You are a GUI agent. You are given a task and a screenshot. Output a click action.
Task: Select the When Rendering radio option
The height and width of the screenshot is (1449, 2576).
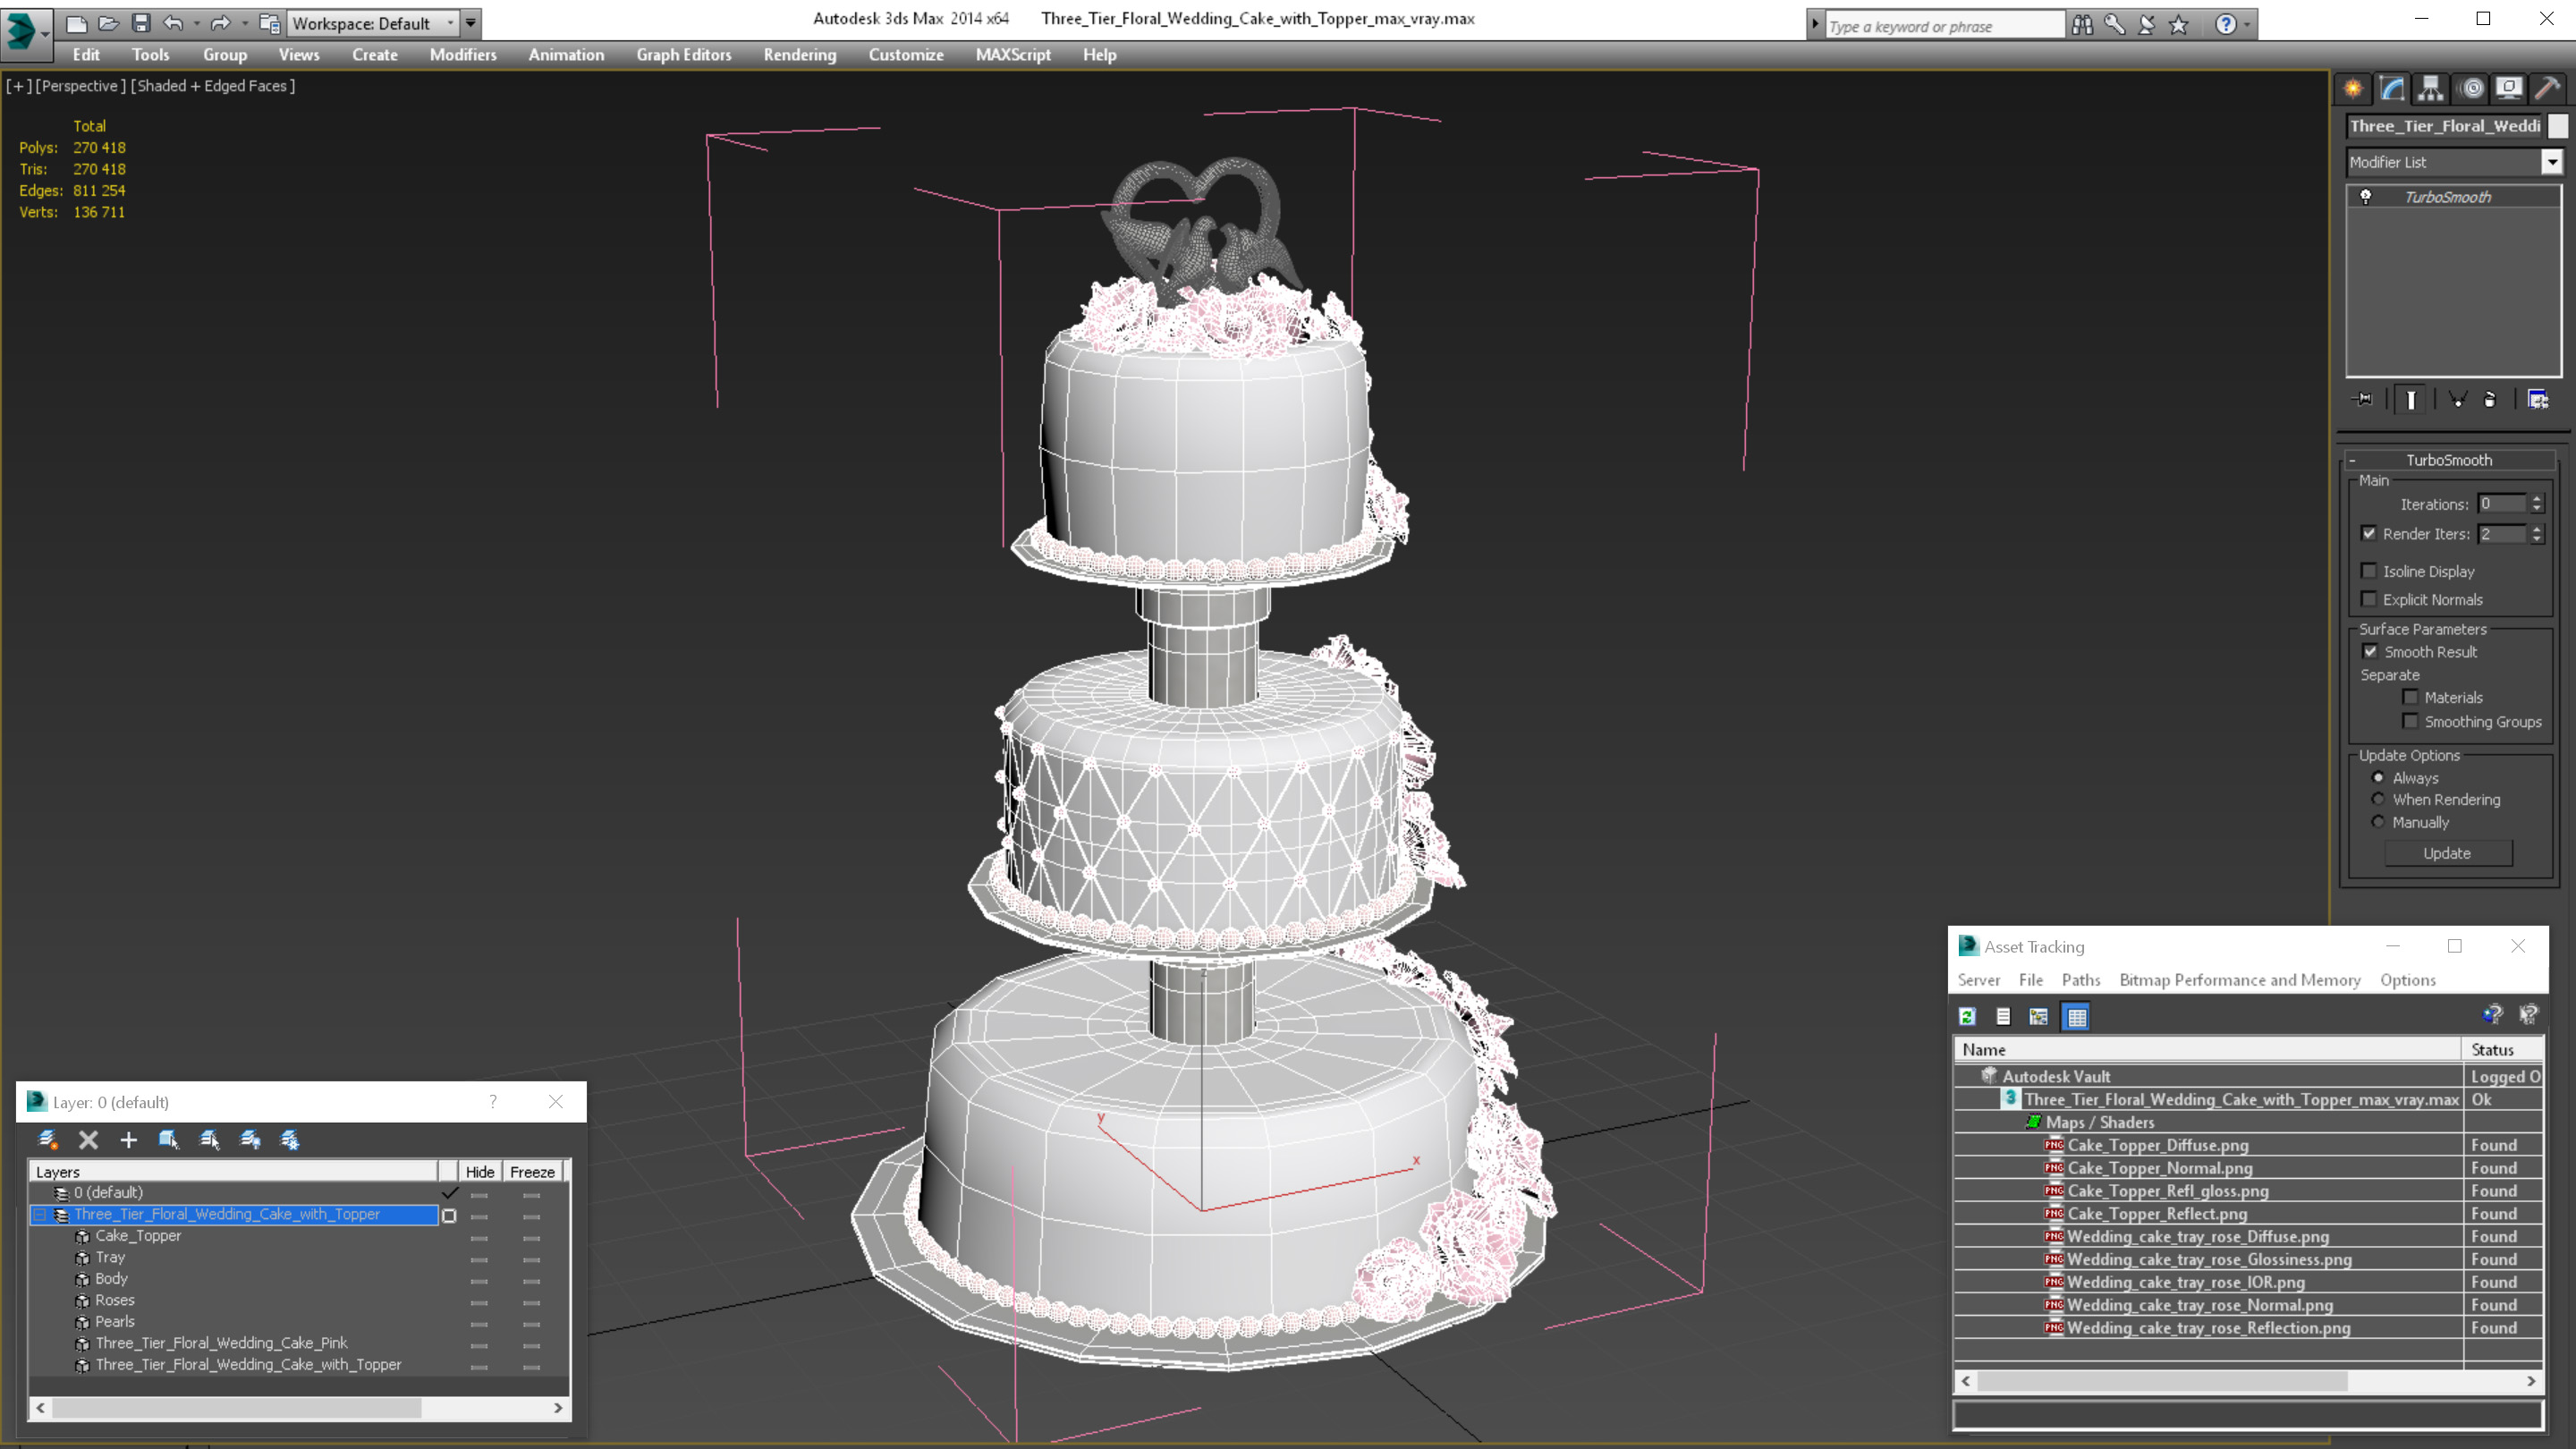coord(2378,799)
